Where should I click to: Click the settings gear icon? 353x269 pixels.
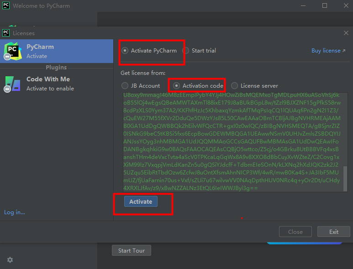click(10, 259)
